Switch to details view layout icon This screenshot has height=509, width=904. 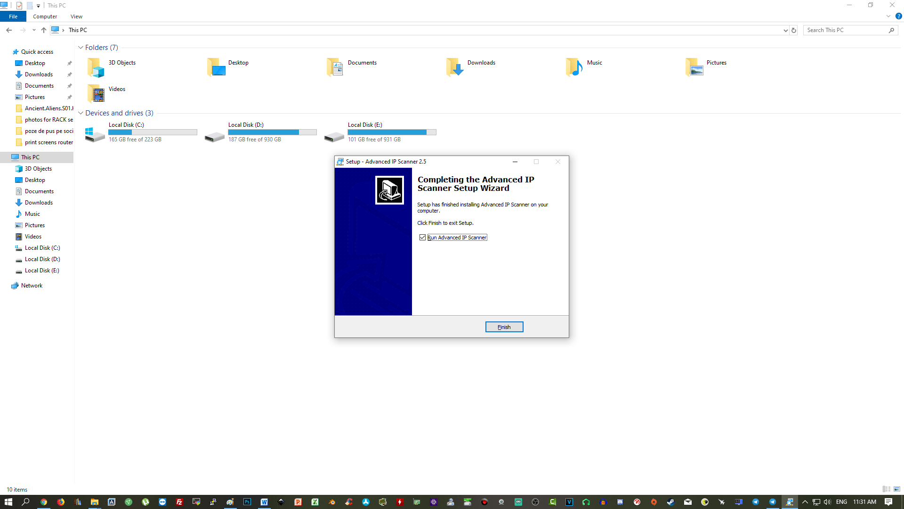(x=887, y=489)
